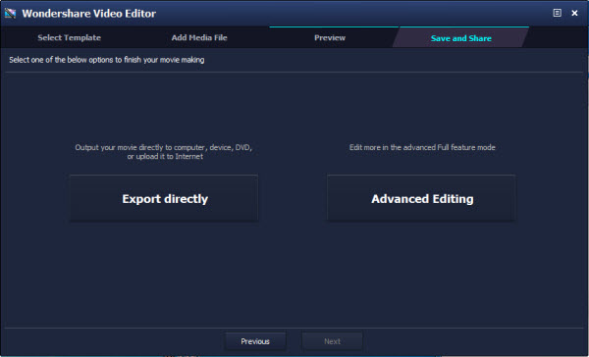589x357 pixels.
Task: Open the menu icon beside the close button
Action: tap(557, 13)
